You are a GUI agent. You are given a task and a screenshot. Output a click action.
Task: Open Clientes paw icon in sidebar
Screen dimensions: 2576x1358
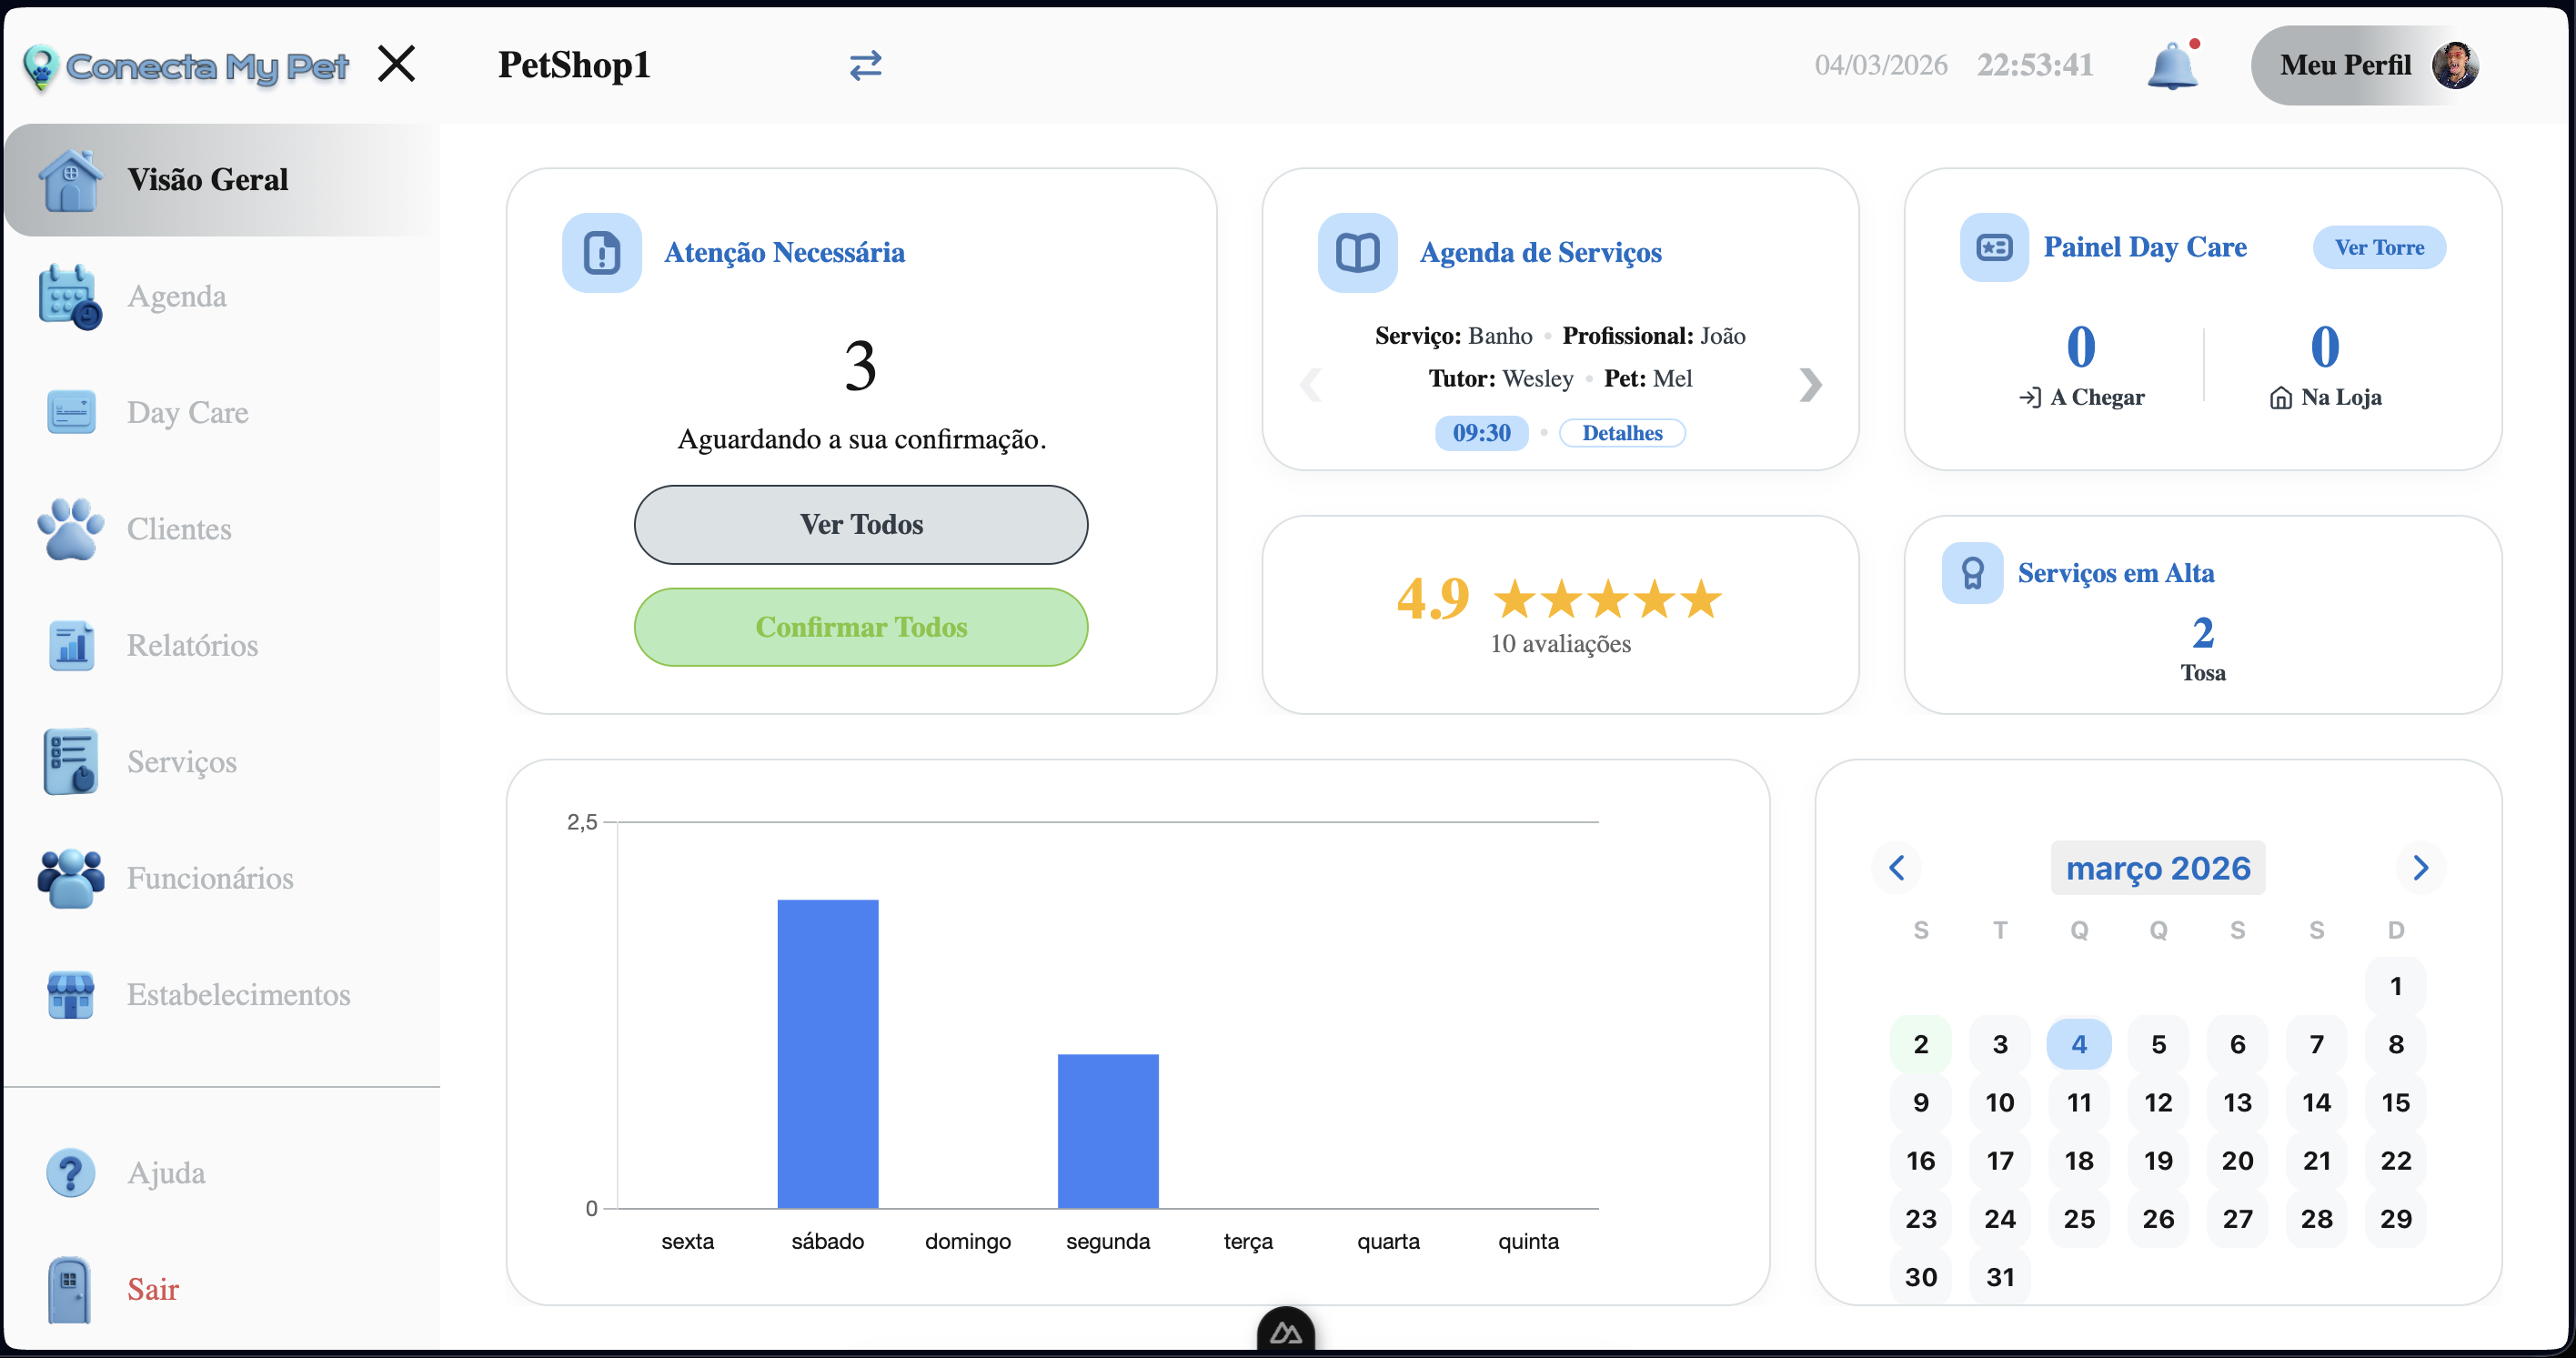tap(70, 528)
